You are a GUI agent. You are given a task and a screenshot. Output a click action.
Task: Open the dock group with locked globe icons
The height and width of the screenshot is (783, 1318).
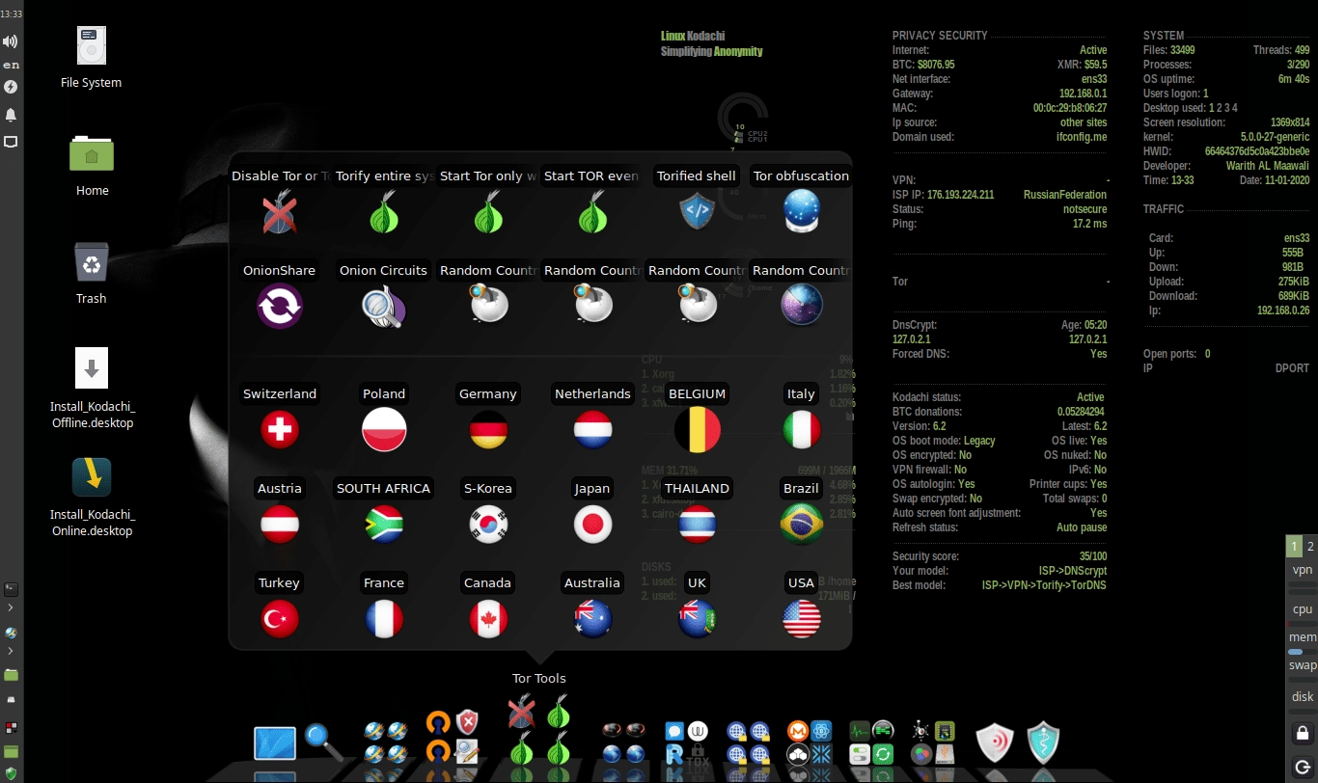[748, 742]
